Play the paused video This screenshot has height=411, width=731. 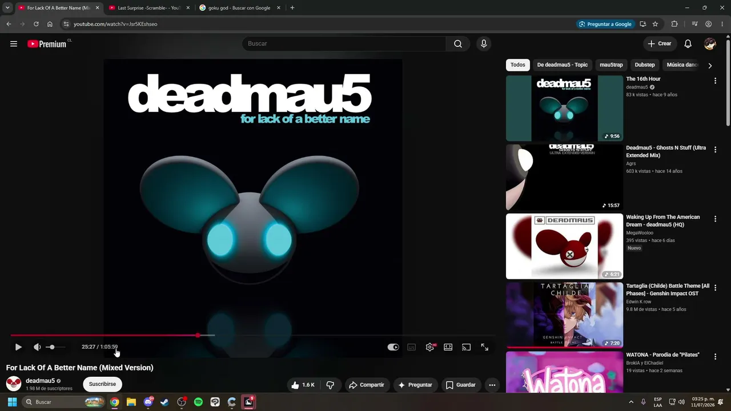(18, 347)
